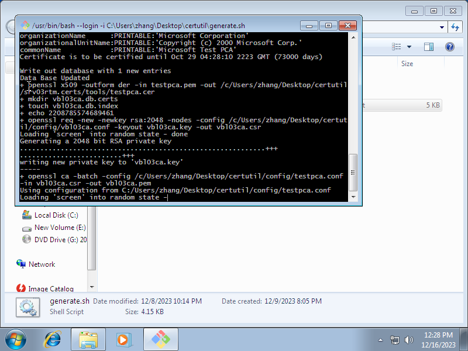Expand the view options dropdown arrow
468x351 pixels.
tap(409, 47)
